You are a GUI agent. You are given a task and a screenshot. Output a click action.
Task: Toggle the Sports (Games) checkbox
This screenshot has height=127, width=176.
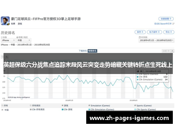click(135, 106)
